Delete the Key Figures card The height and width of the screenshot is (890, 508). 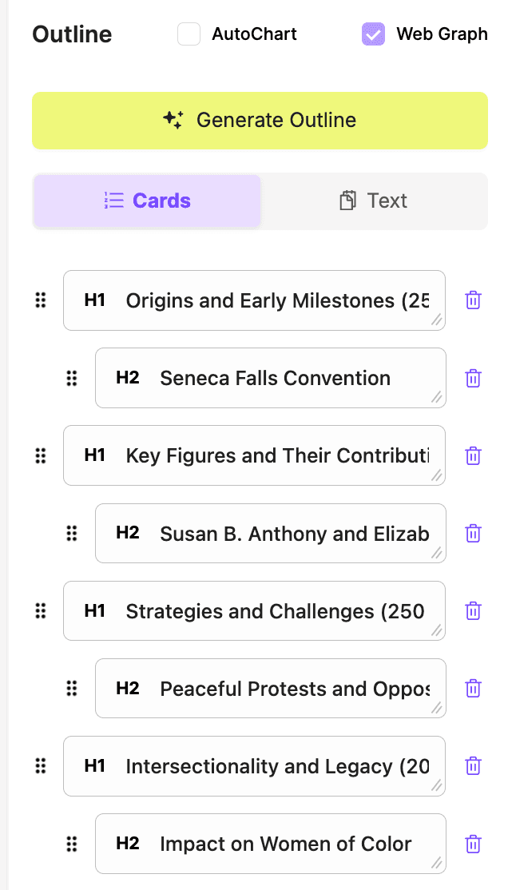[x=473, y=455]
